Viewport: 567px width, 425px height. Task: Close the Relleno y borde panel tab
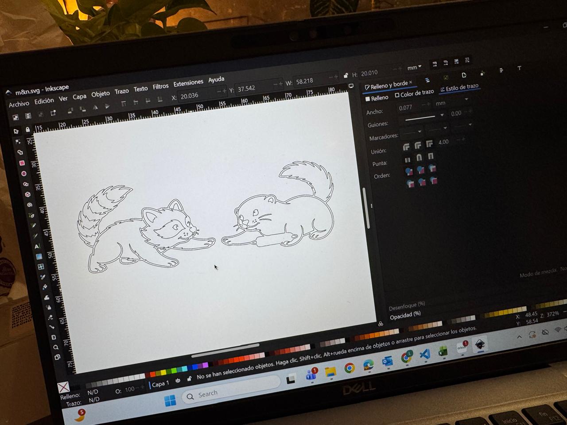(x=411, y=82)
